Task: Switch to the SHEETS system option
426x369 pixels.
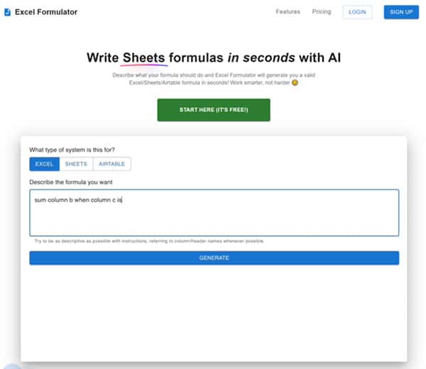Action: click(76, 164)
